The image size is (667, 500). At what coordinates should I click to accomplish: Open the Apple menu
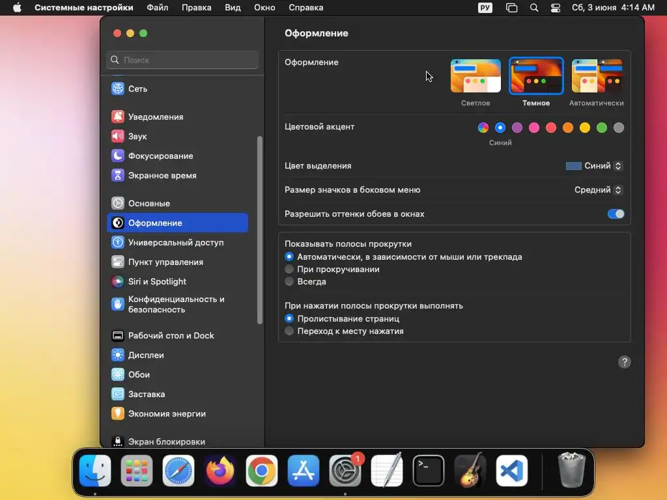(x=17, y=8)
